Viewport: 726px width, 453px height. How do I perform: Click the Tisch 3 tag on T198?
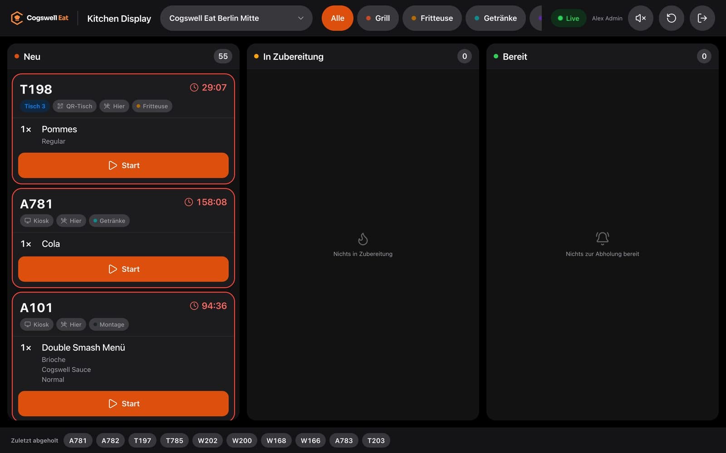[35, 106]
